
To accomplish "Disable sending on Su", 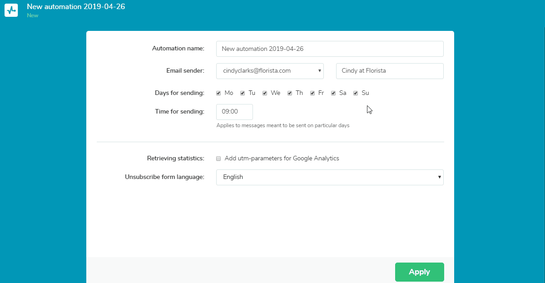I will (356, 93).
